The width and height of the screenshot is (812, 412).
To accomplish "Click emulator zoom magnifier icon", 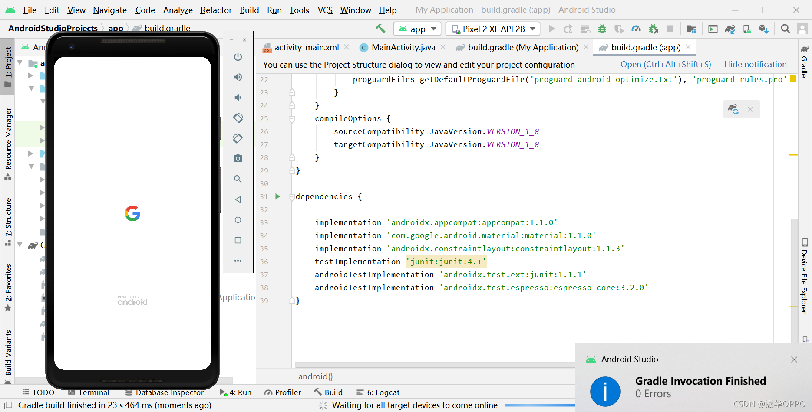I will [x=238, y=179].
